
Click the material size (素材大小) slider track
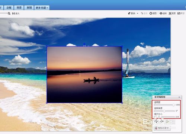(164, 117)
